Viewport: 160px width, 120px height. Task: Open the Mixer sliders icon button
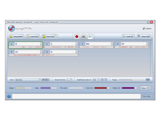145,88
